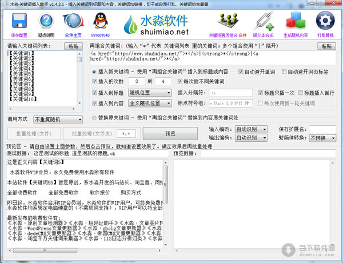Select 【关键词10】 in keyword list
The image size is (343, 263).
(x=22, y=99)
